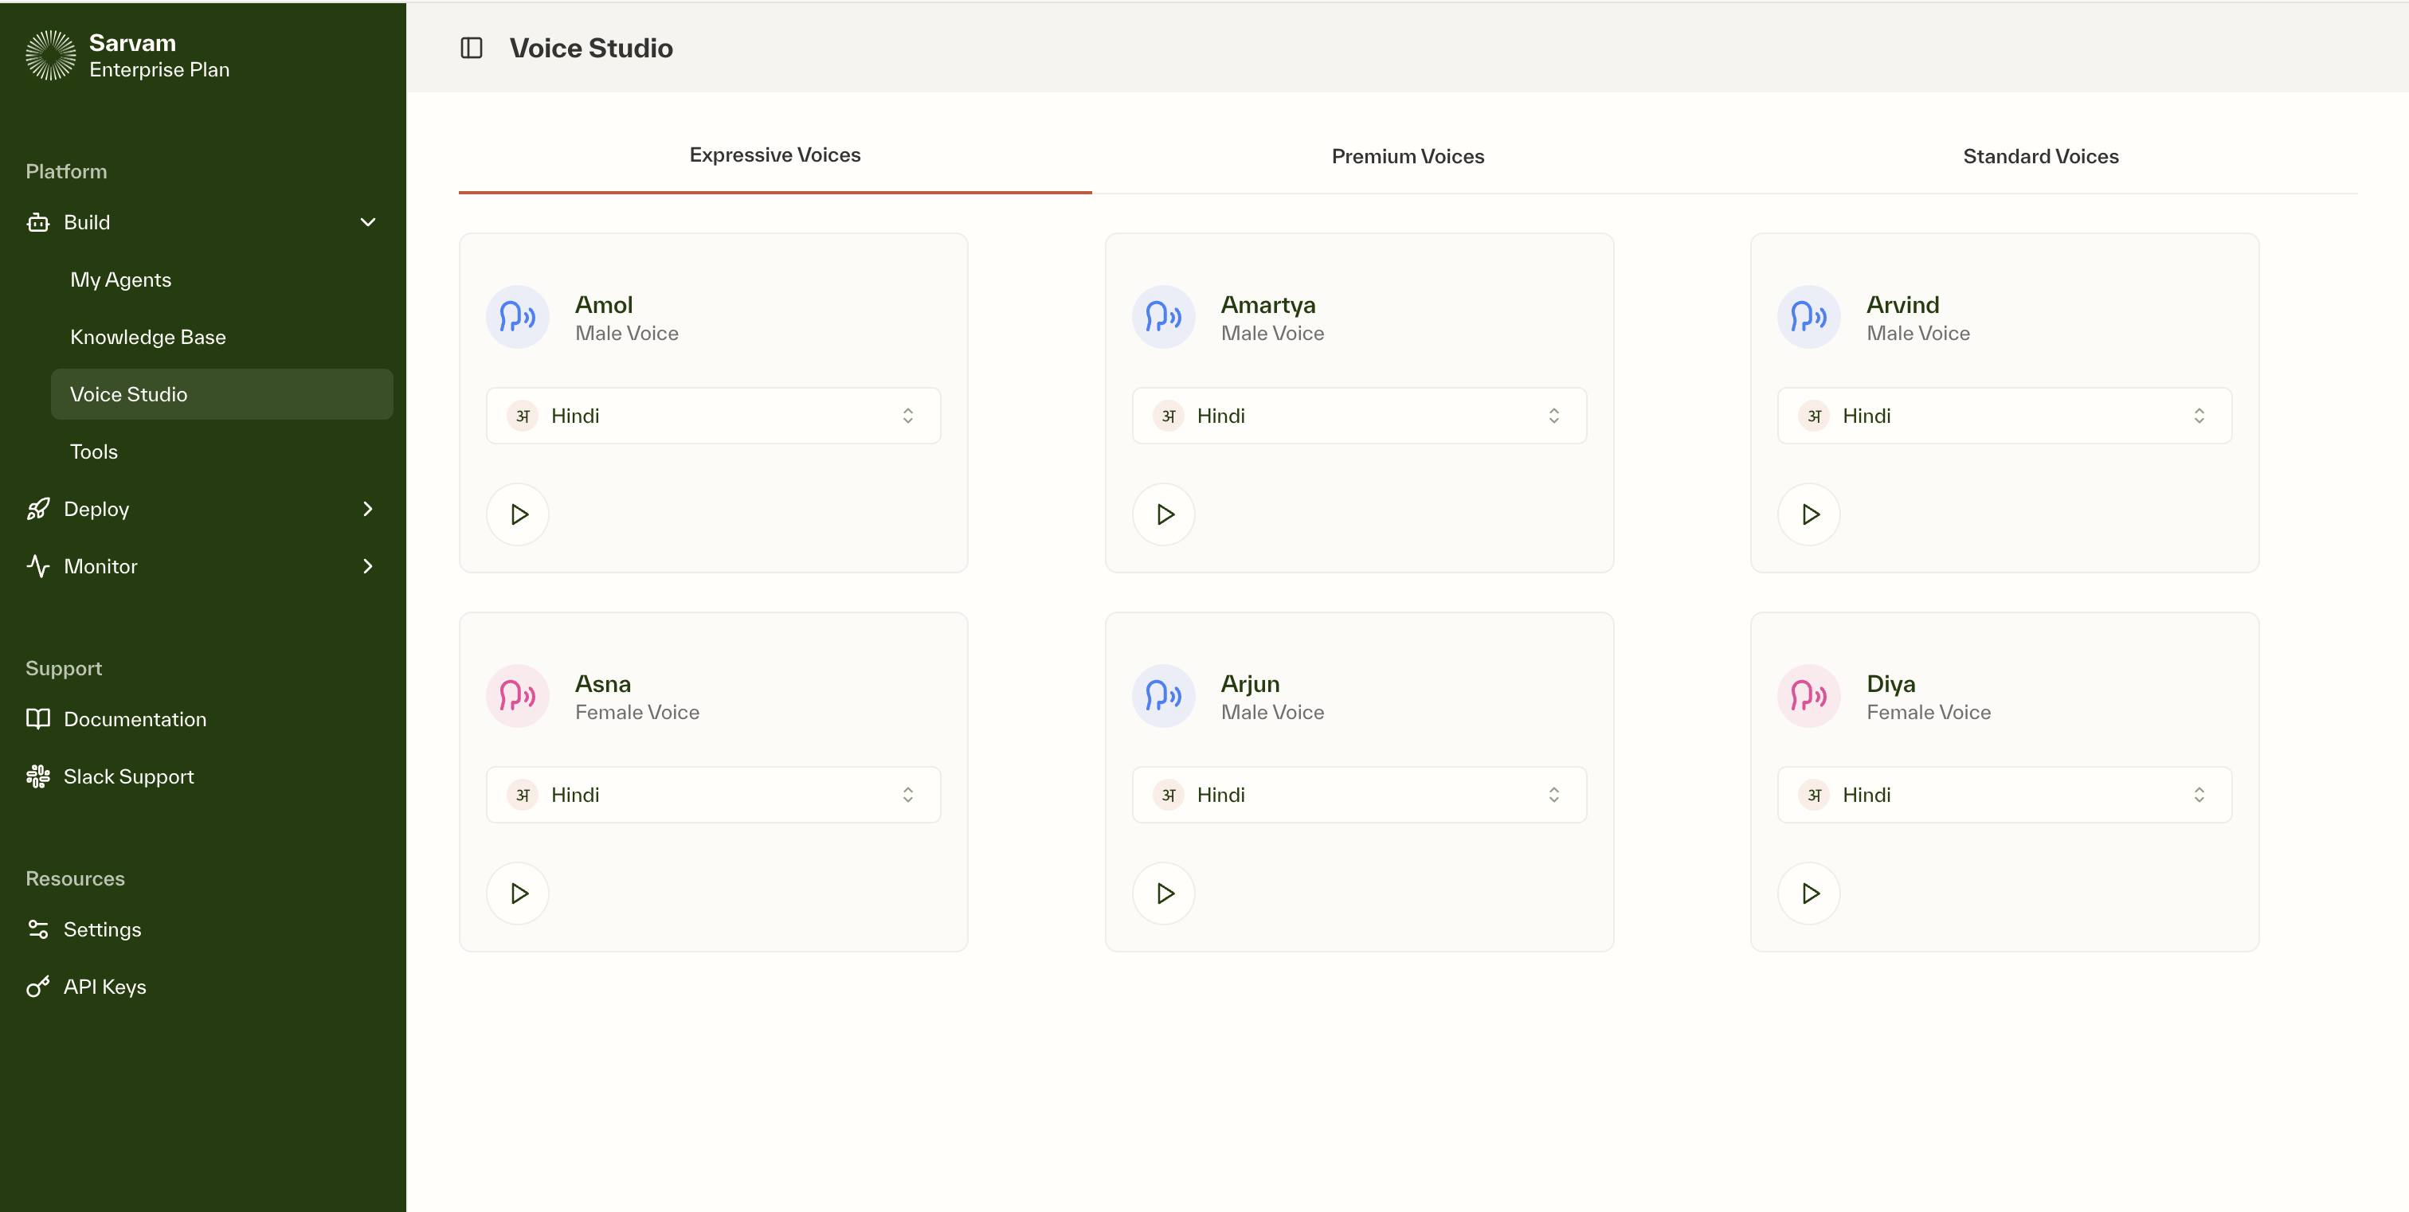
Task: Click Arvind's voice avatar icon
Action: point(1808,317)
